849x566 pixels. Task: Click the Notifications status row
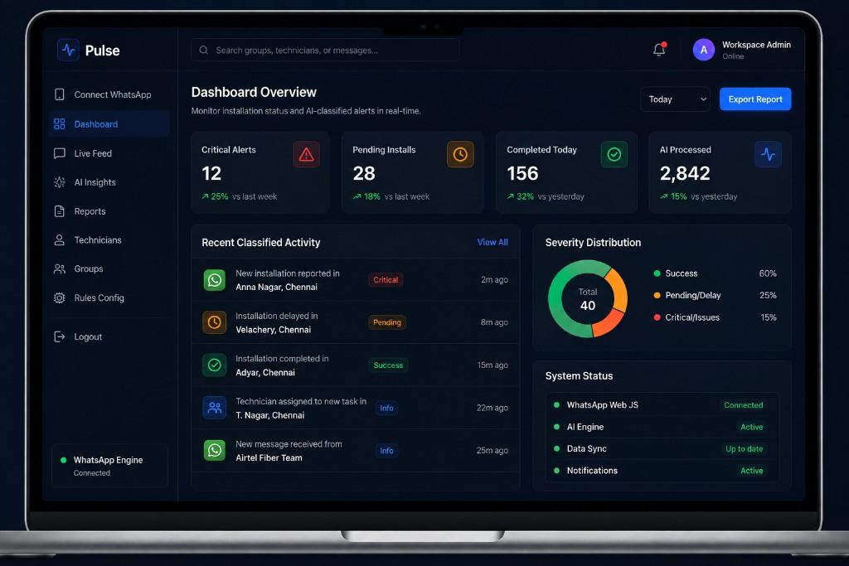click(662, 471)
